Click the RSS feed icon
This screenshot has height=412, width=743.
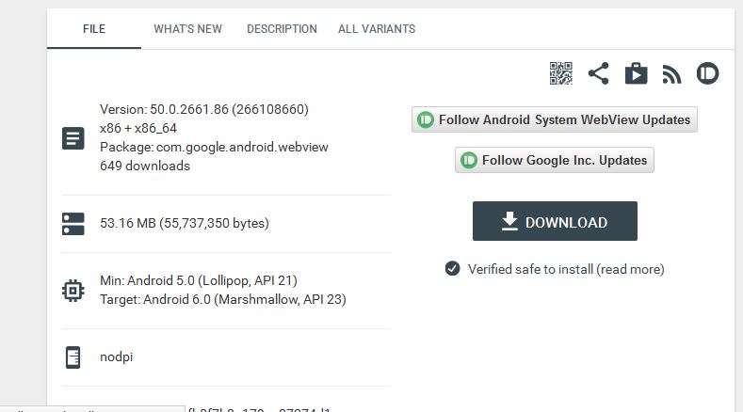(671, 74)
